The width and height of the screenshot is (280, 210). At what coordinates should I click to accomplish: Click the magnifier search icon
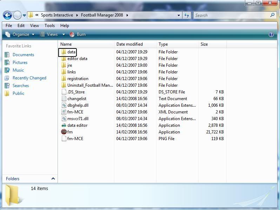[273, 15]
